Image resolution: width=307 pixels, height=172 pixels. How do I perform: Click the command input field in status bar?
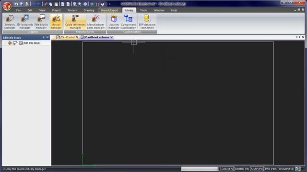point(200,169)
